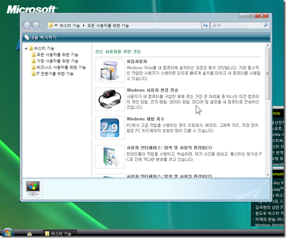Close the 비스타 기능 window
The width and height of the screenshot is (286, 238).
tap(262, 16)
